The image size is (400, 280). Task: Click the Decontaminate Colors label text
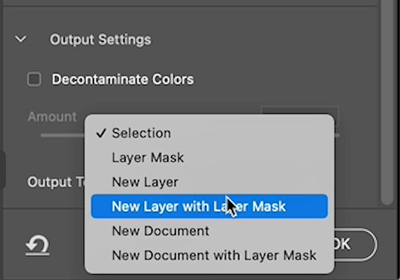pyautogui.click(x=123, y=79)
